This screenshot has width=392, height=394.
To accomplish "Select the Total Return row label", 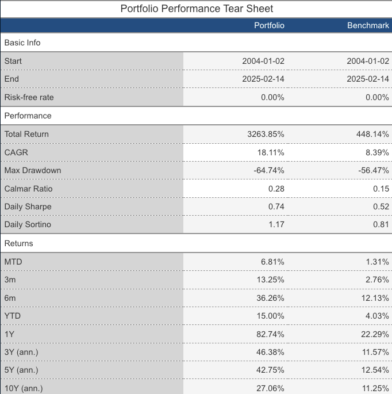I will tap(26, 134).
